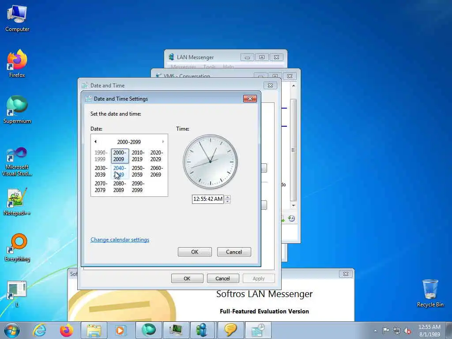The height and width of the screenshot is (339, 452).
Task: Select the 2060-2069 decade
Action: 157,171
